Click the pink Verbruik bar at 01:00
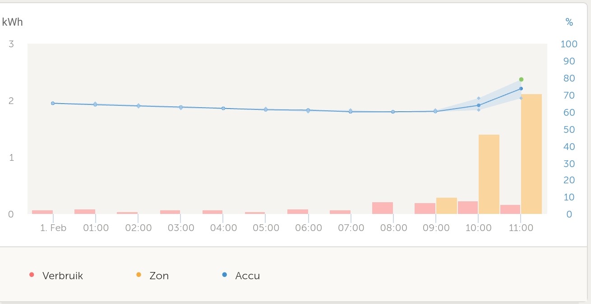591x304 pixels. pos(85,212)
